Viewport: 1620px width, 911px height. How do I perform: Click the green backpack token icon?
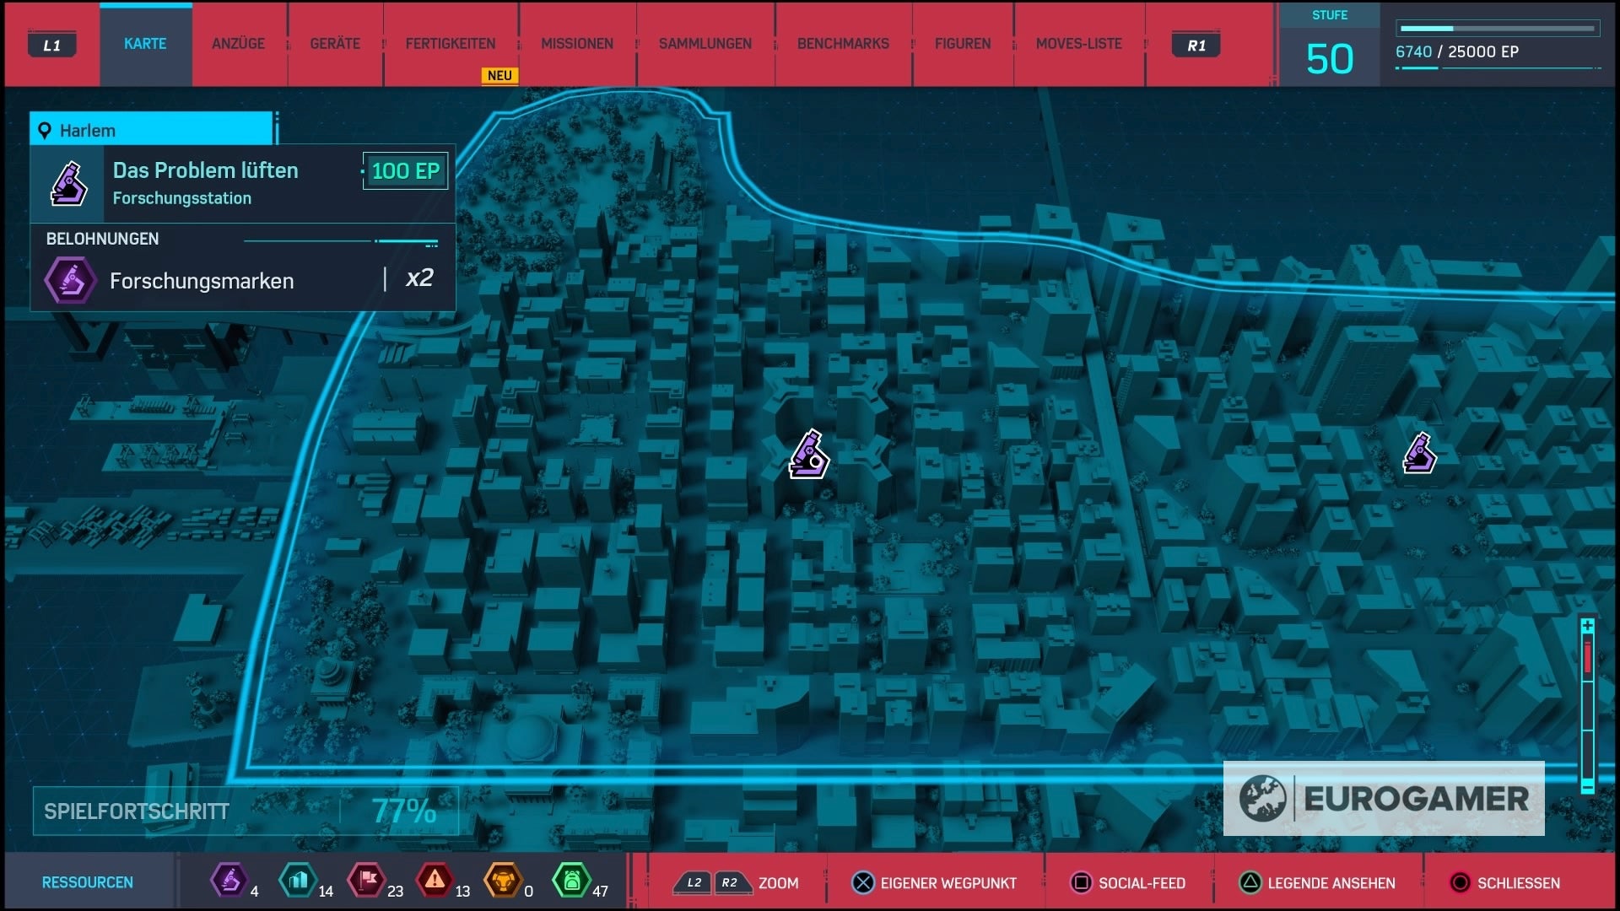pos(571,881)
